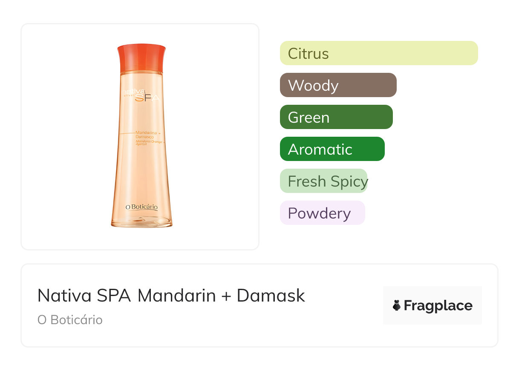Select the brown Woody accord bar
The width and height of the screenshot is (519, 368).
(338, 85)
